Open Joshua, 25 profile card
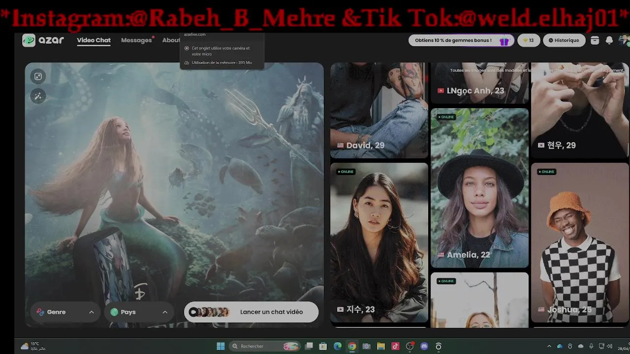Viewport: 630px width, 354px height. [580, 242]
